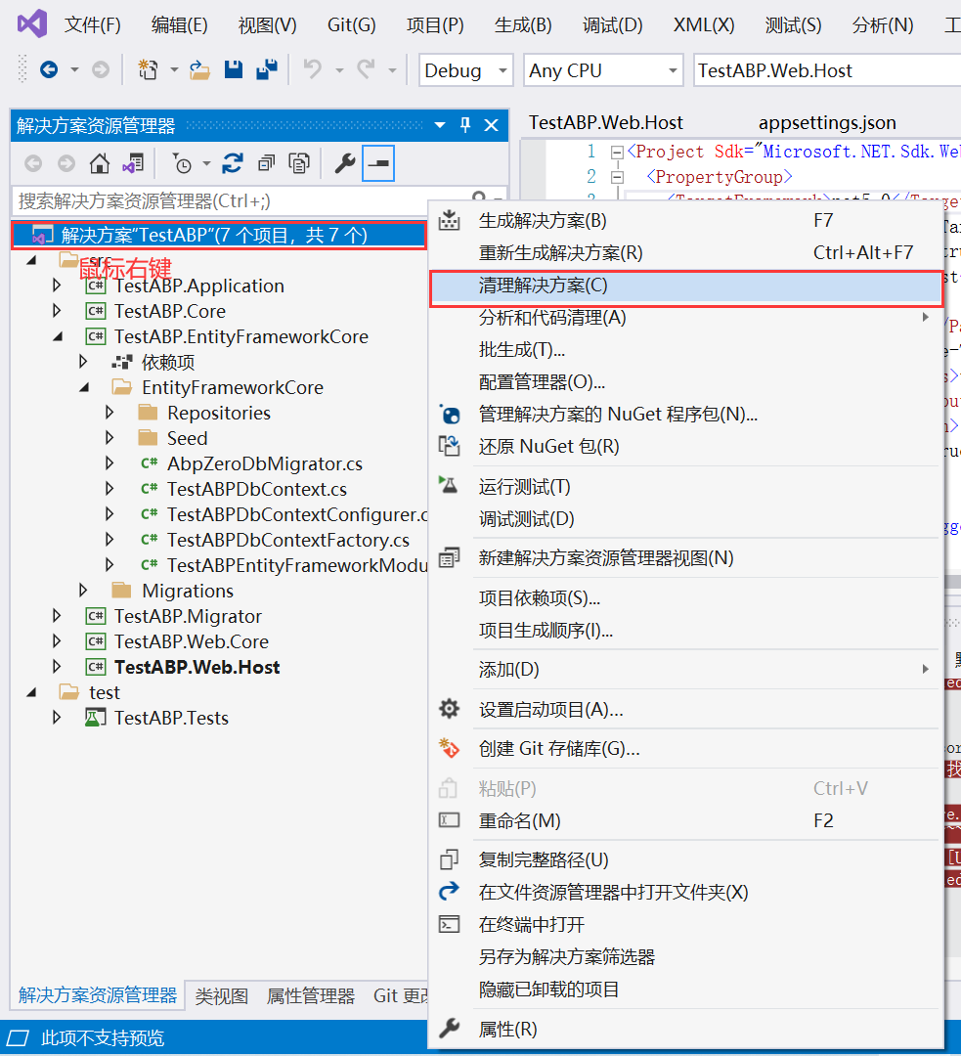Viewport: 961px width, 1056px height.
Task: Click the forward arrow in Solution Explorer toolbar
Action: (66, 163)
